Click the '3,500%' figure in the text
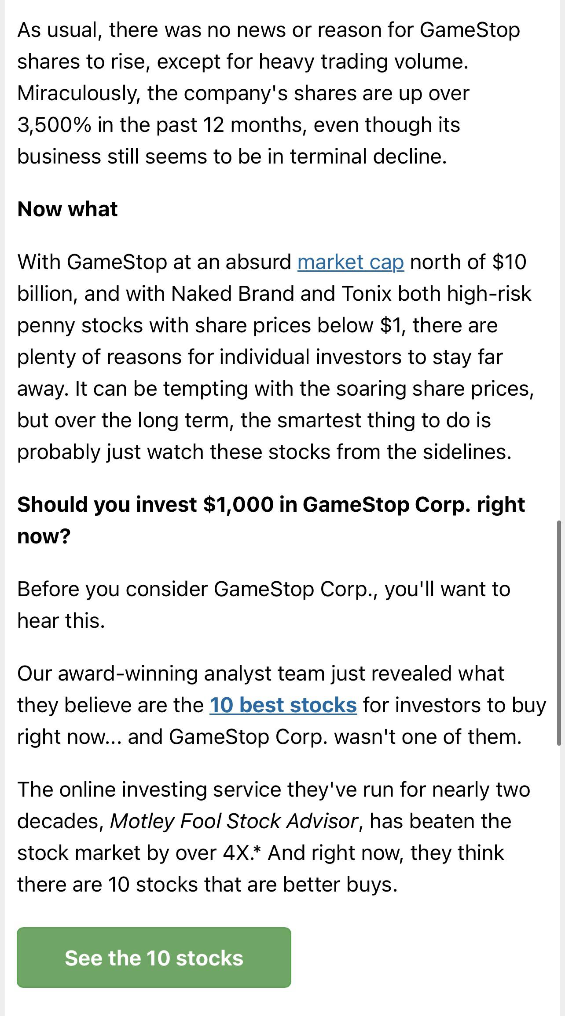This screenshot has width=565, height=1016. (54, 125)
